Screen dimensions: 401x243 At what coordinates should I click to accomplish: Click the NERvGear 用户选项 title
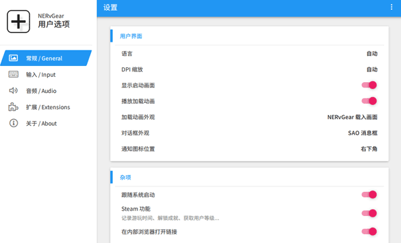pyautogui.click(x=54, y=20)
